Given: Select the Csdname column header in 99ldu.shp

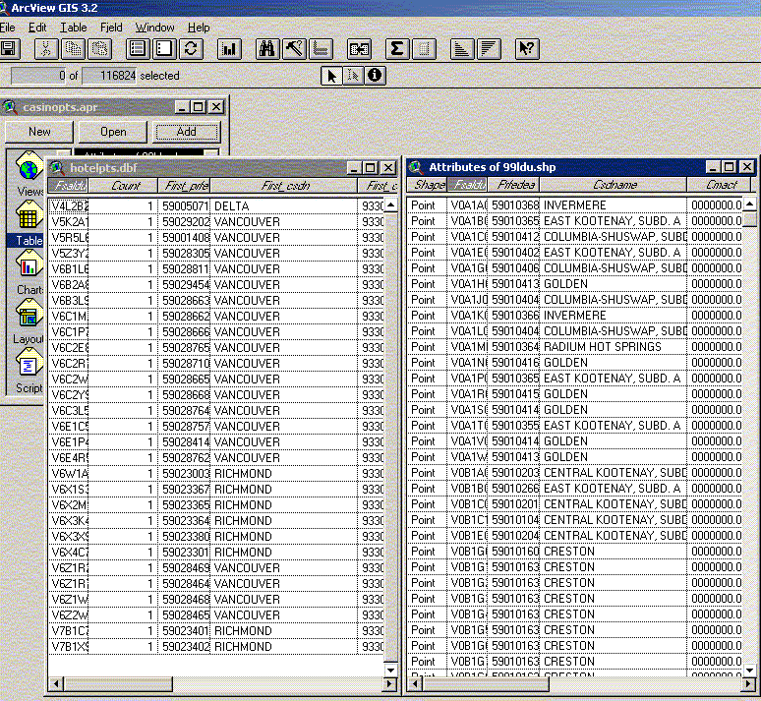Looking at the screenshot, I should click(615, 185).
